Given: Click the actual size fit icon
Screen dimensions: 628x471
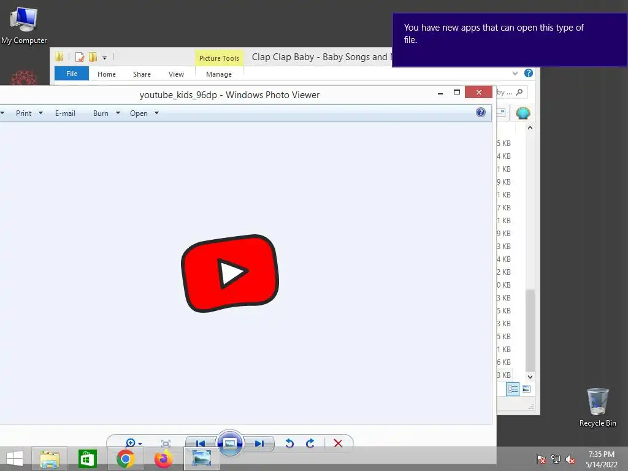Looking at the screenshot, I should coord(166,443).
